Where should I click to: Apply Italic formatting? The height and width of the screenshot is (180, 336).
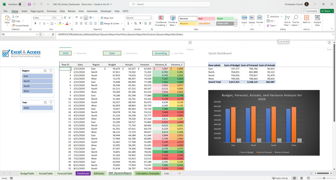[40, 23]
